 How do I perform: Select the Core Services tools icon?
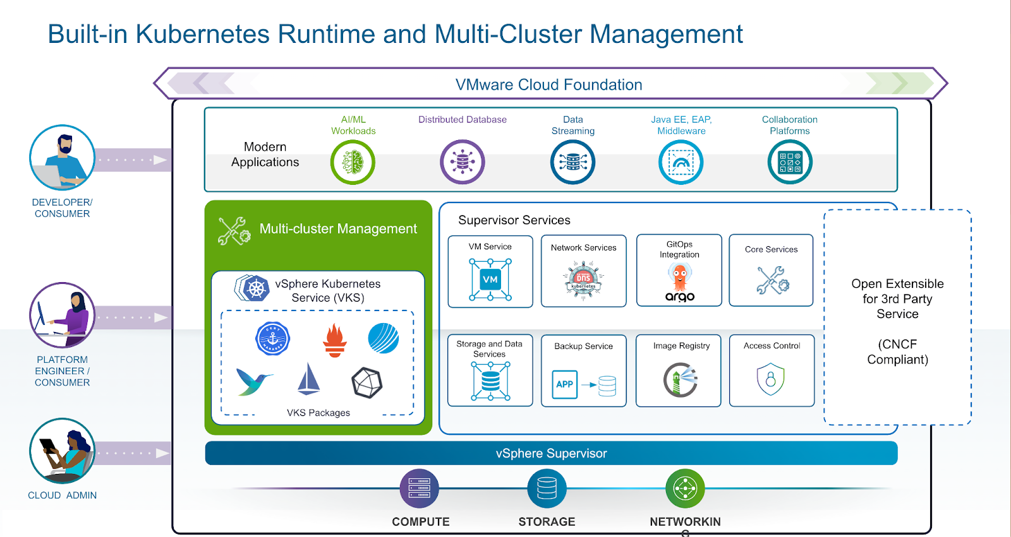pyautogui.click(x=772, y=280)
